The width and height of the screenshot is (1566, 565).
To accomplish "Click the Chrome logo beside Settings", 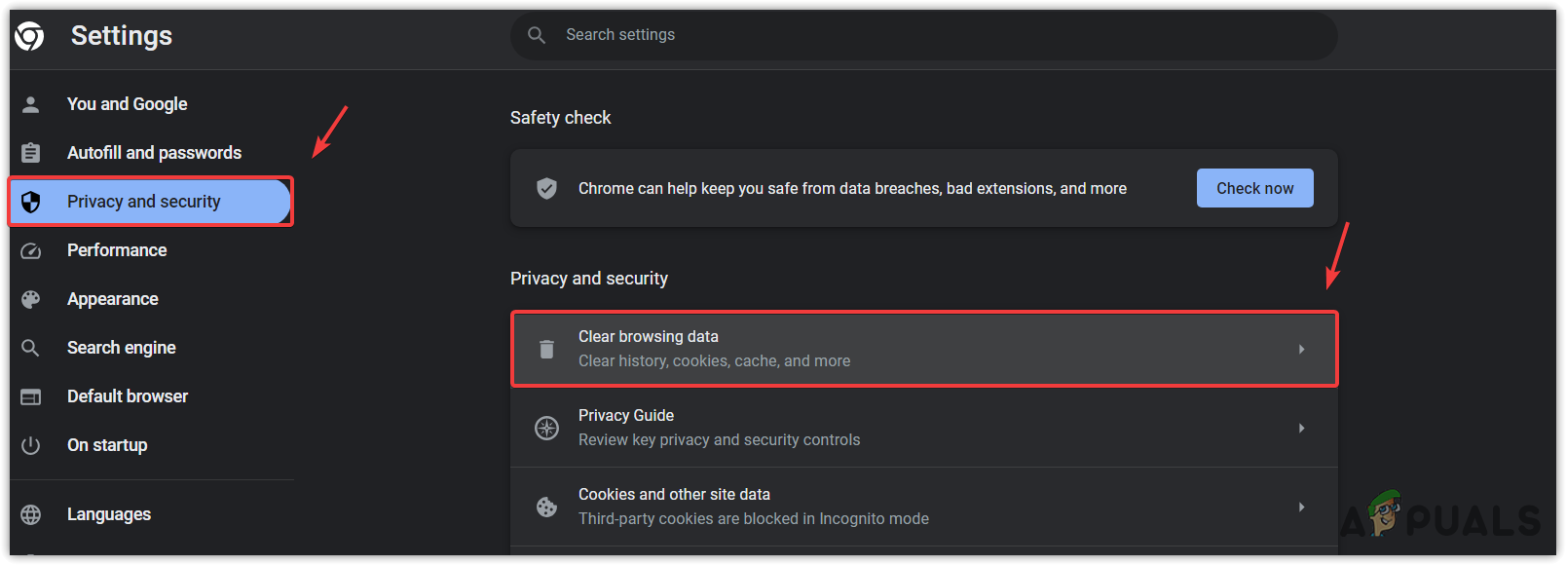I will click(30, 36).
